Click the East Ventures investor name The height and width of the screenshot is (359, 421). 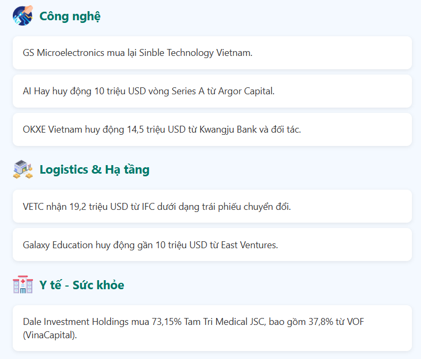pyautogui.click(x=249, y=245)
